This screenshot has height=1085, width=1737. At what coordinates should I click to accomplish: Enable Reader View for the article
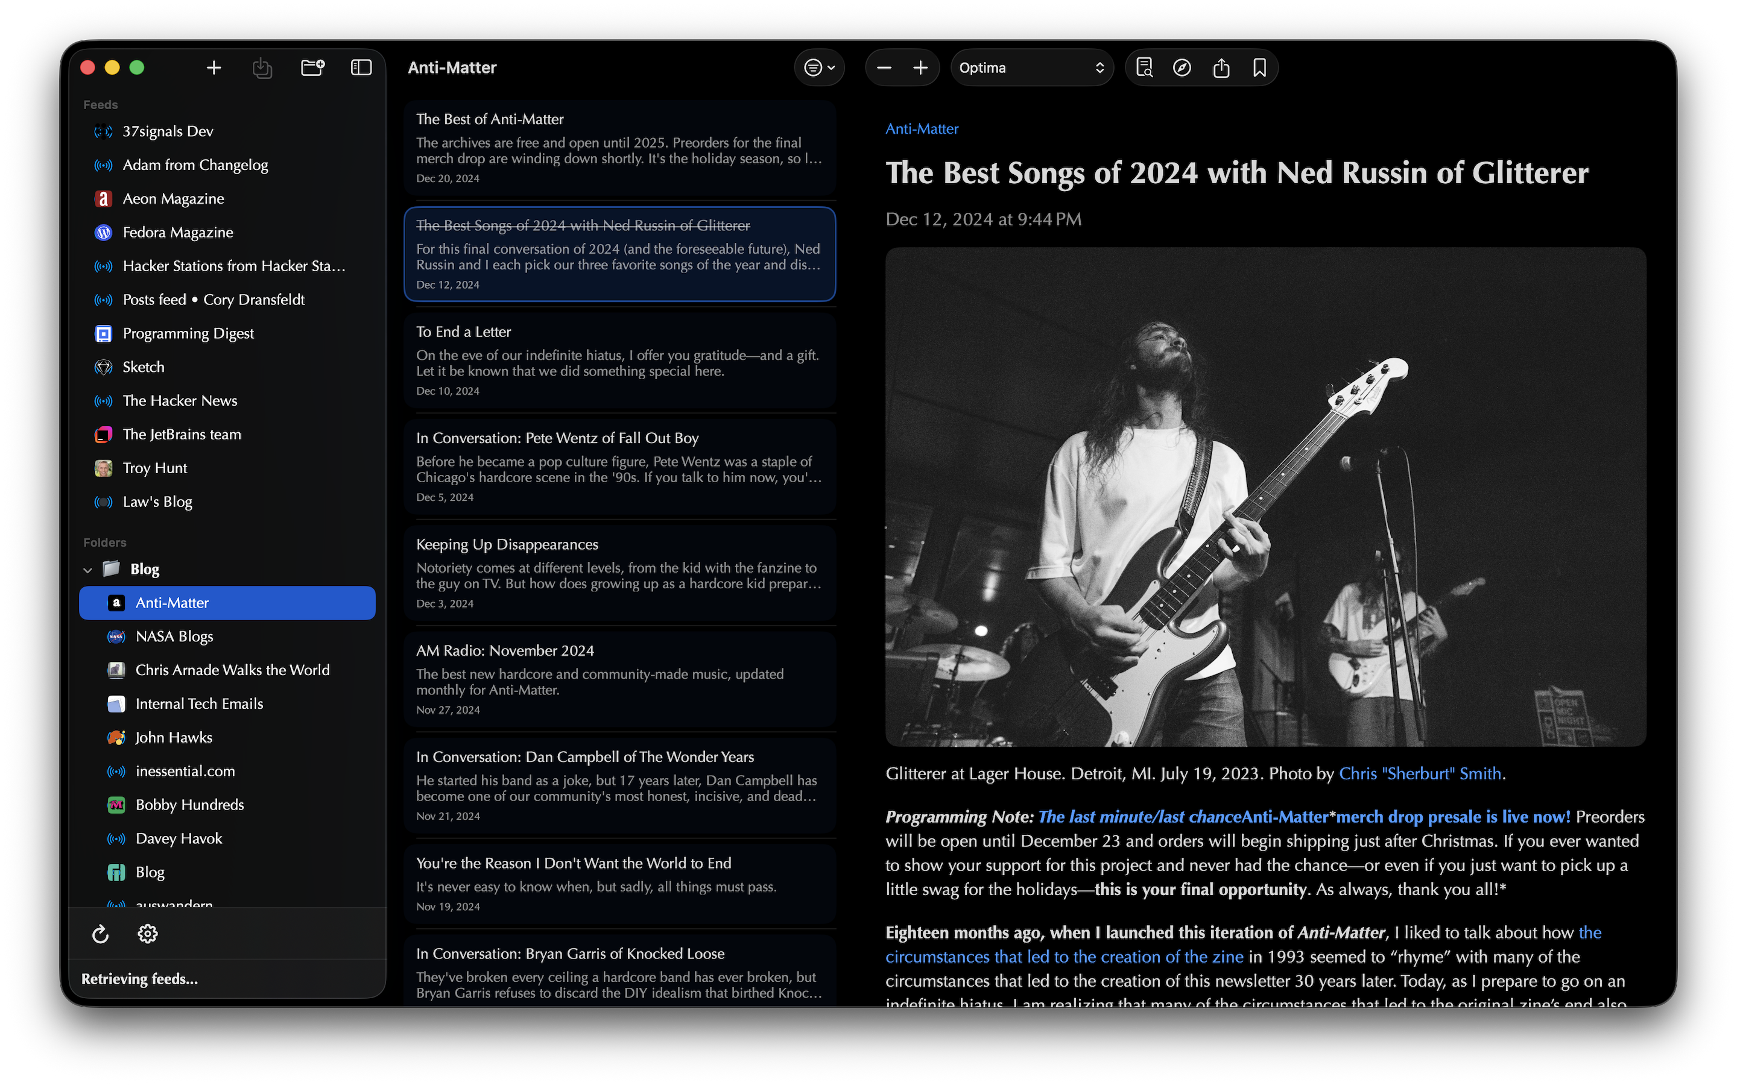pyautogui.click(x=1144, y=68)
